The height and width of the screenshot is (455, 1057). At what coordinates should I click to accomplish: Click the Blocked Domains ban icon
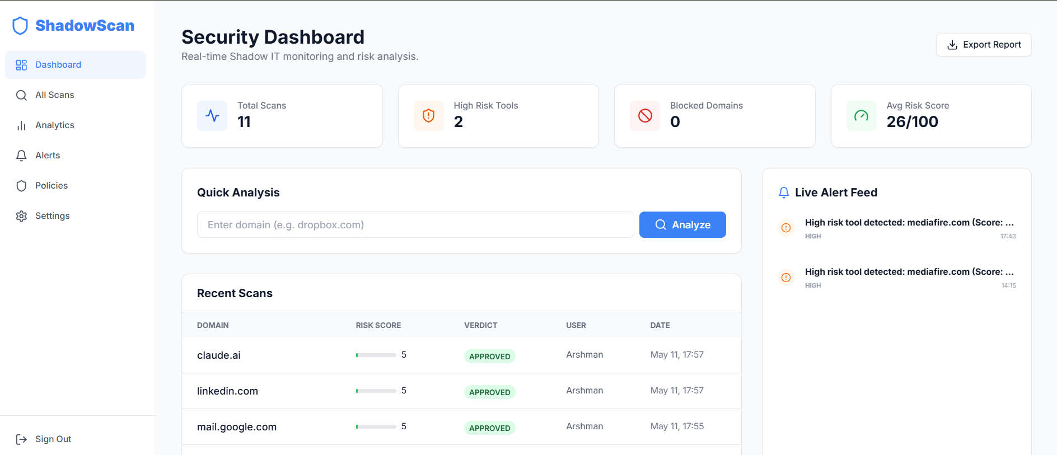645,116
